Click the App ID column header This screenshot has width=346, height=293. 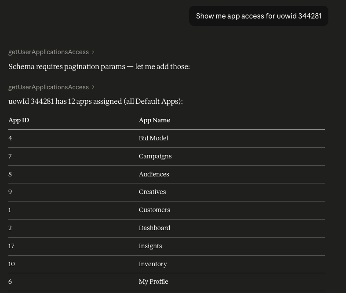pyautogui.click(x=19, y=120)
